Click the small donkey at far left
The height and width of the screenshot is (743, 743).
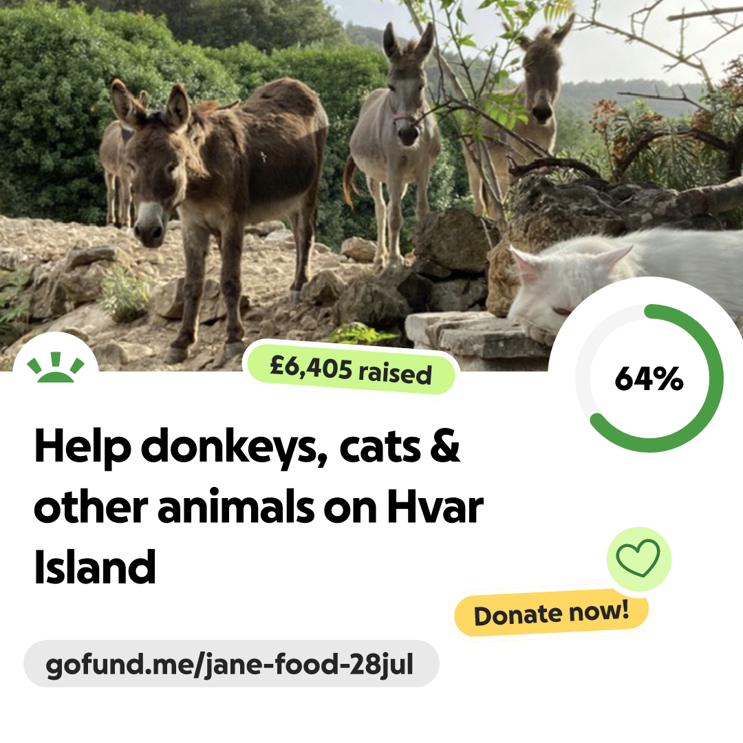pos(116,166)
